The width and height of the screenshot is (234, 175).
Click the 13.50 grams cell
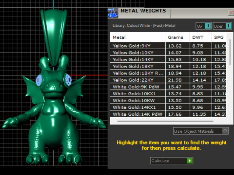point(177,101)
